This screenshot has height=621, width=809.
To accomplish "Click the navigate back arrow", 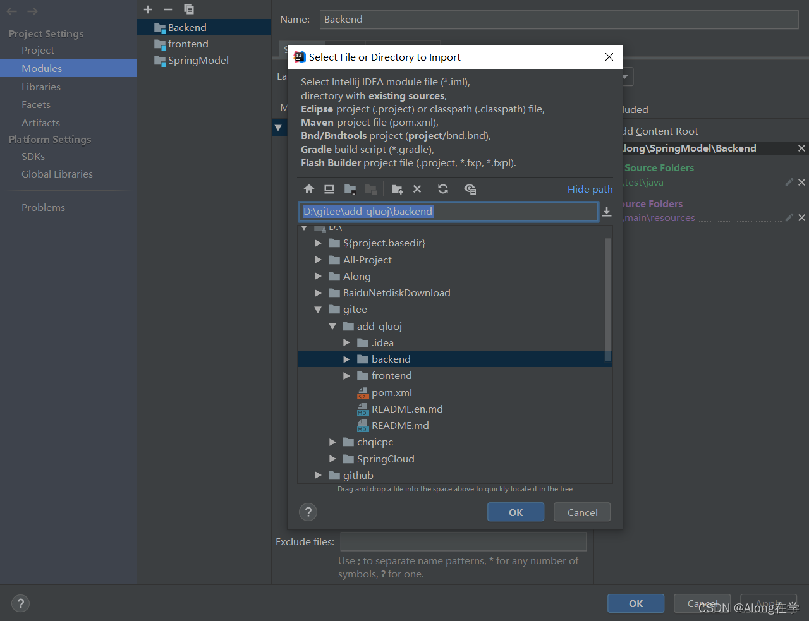I will [x=12, y=11].
